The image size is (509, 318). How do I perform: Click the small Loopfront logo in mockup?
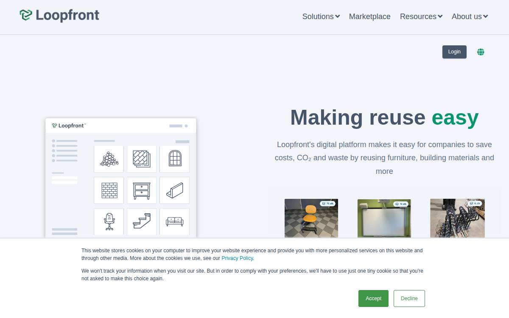pyautogui.click(x=69, y=126)
